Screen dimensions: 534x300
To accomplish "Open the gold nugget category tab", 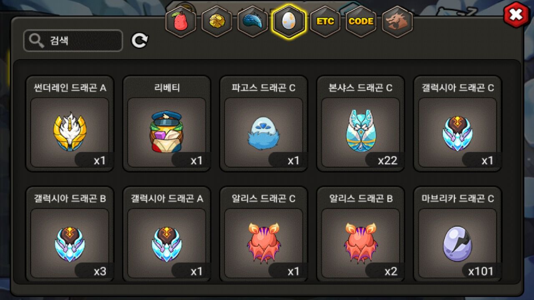I will (x=217, y=22).
